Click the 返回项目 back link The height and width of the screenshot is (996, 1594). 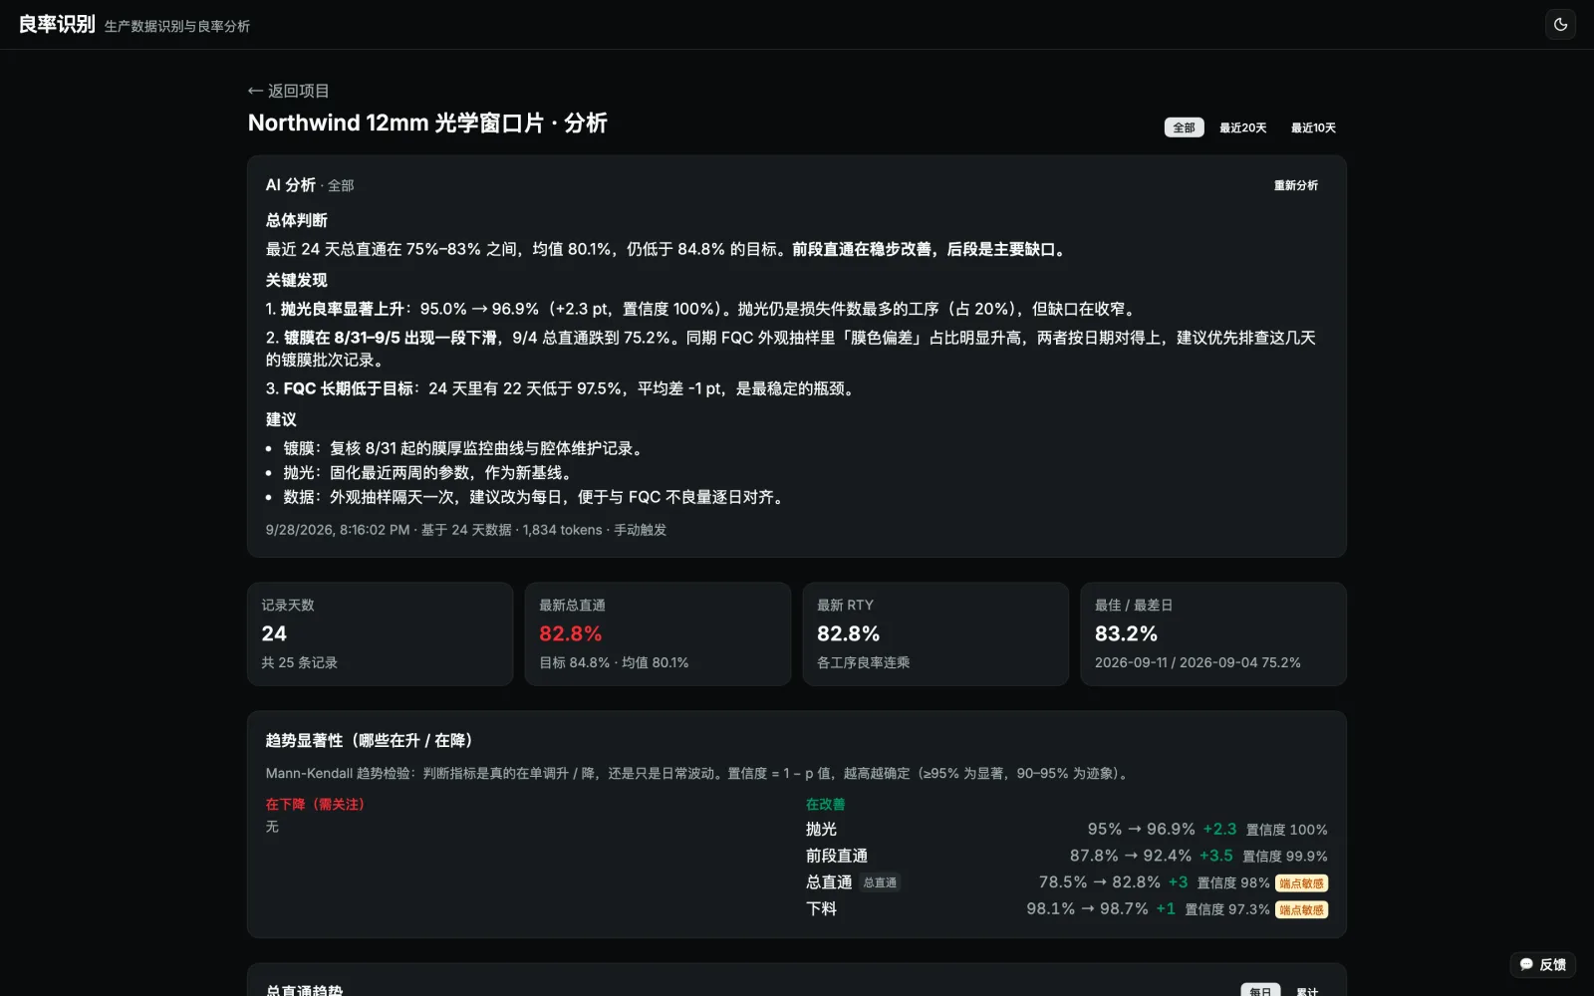pyautogui.click(x=288, y=91)
